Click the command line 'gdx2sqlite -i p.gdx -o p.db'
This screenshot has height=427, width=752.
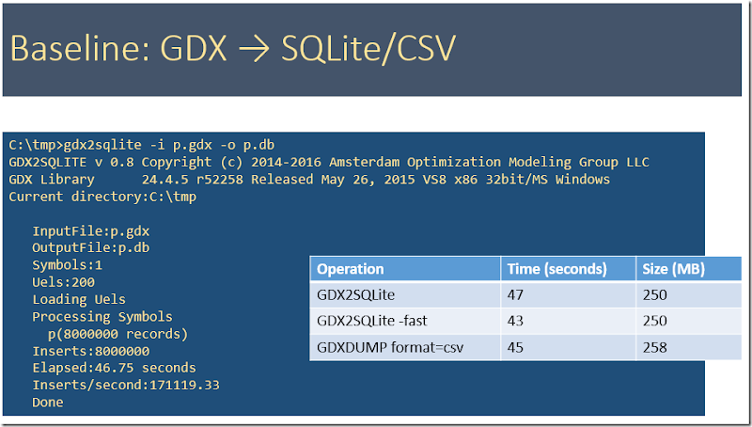[169, 145]
